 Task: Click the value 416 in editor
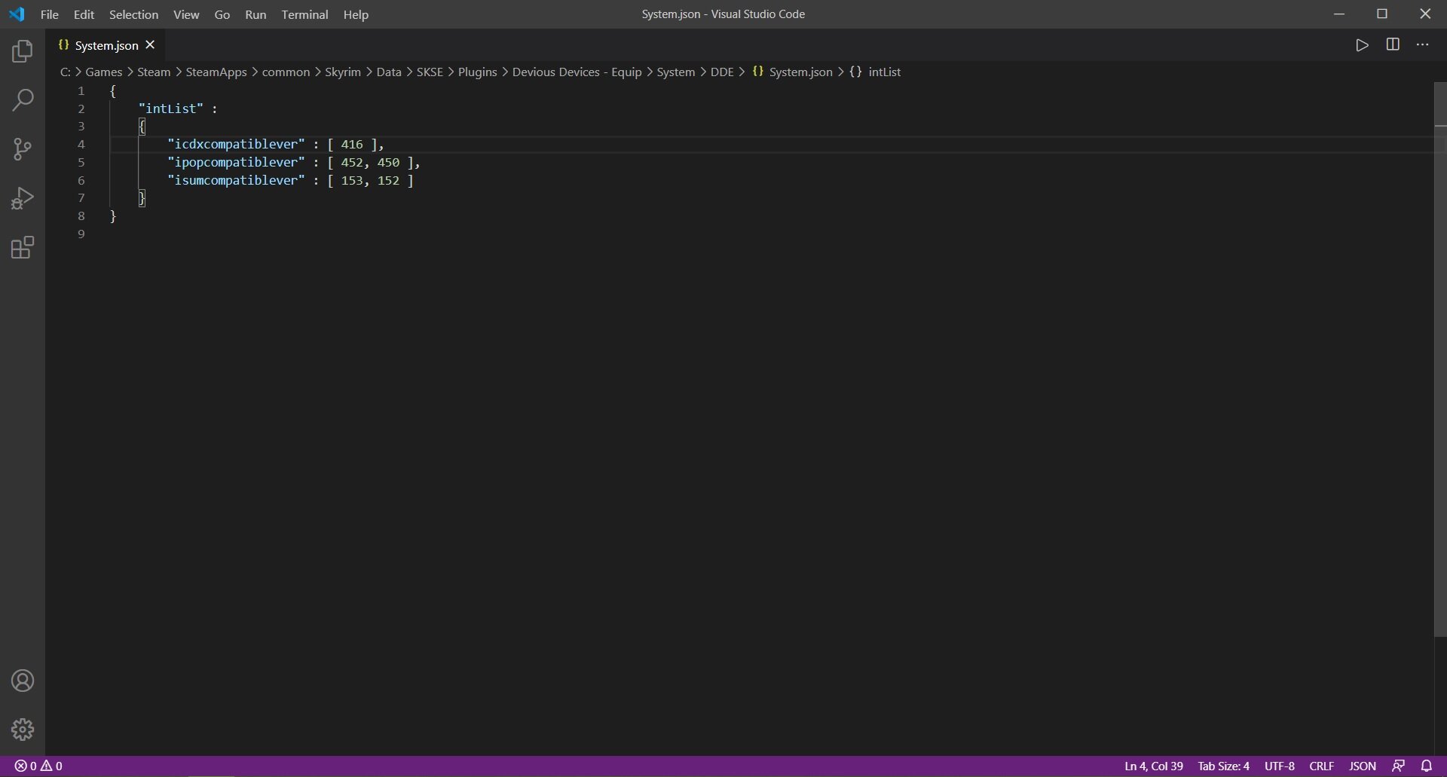[352, 144]
